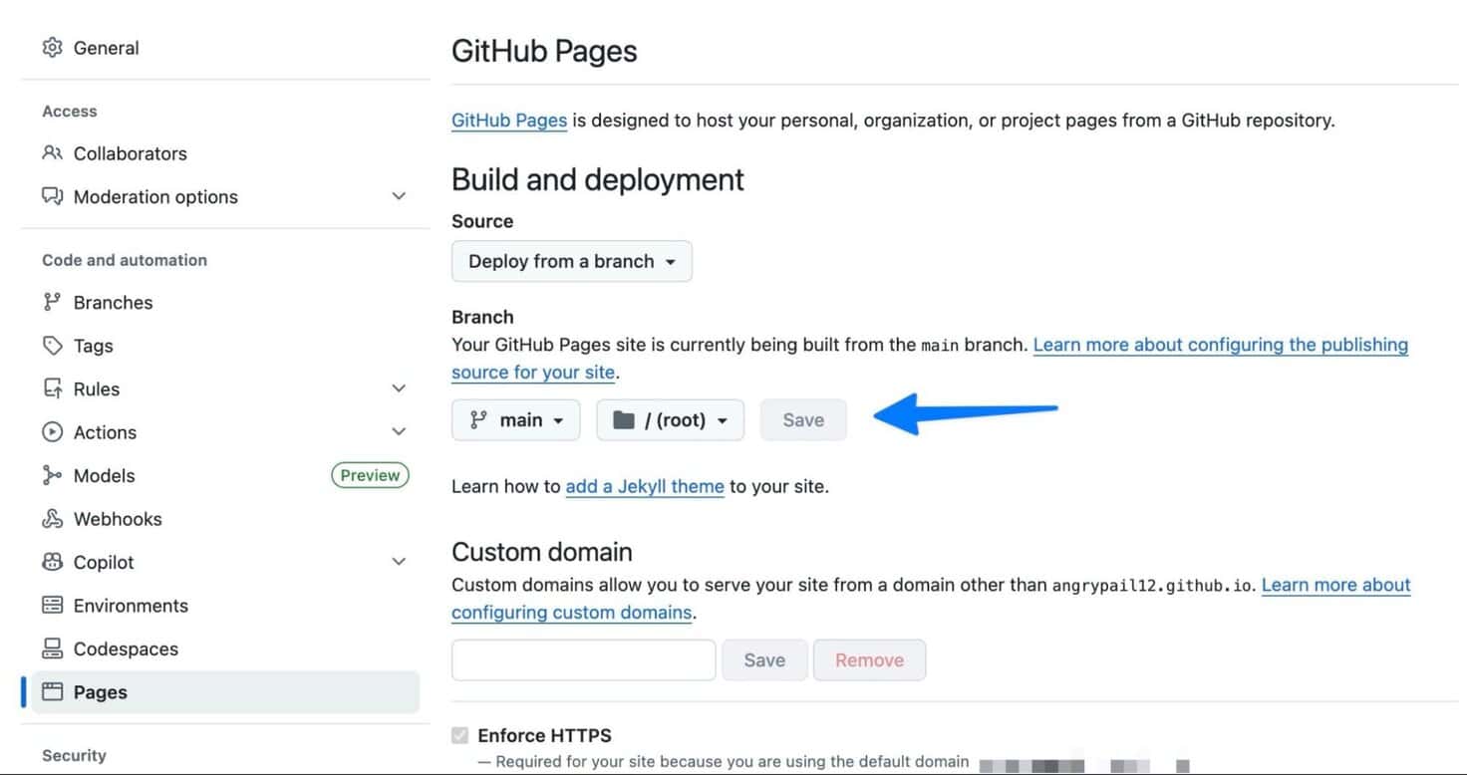The width and height of the screenshot is (1467, 775).
Task: Select the Pages sidebar item
Action: click(x=225, y=692)
